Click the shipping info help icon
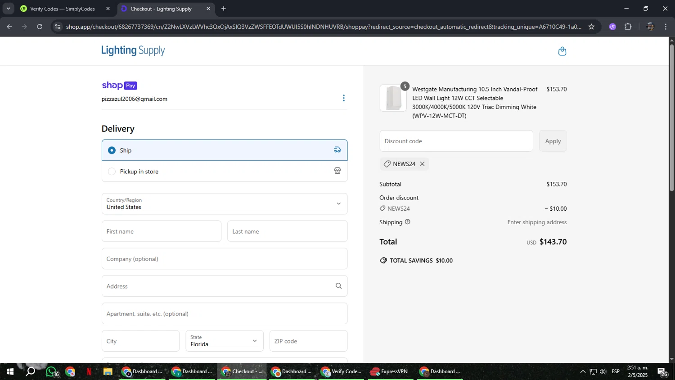 408,222
